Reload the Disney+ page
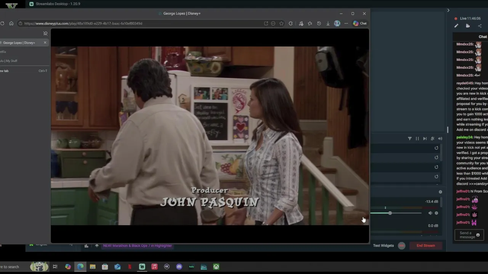The image size is (488, 274). (x=2, y=24)
